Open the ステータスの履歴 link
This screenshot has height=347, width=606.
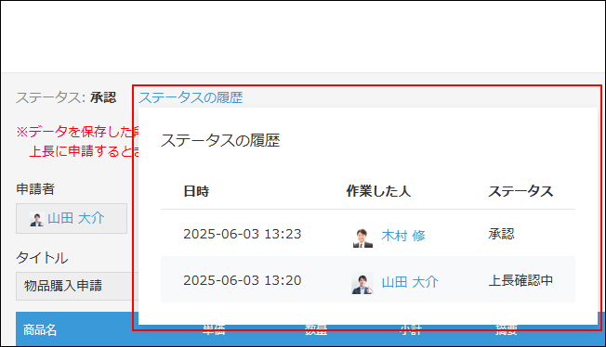click(x=191, y=97)
